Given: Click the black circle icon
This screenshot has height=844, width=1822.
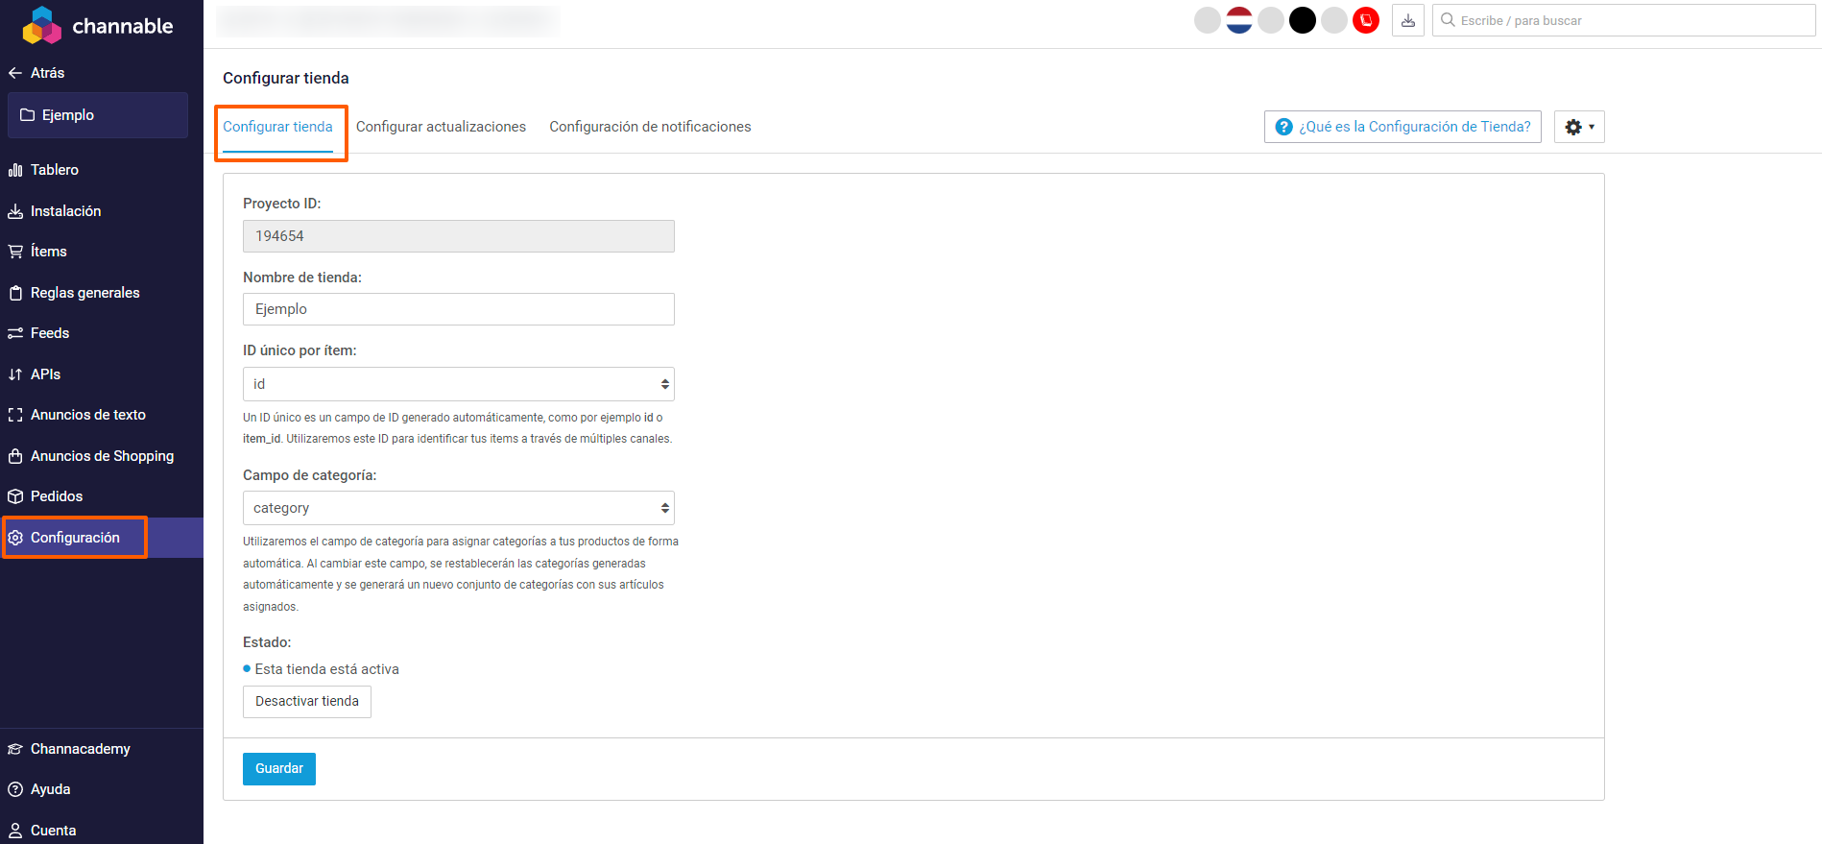Looking at the screenshot, I should [x=1302, y=20].
